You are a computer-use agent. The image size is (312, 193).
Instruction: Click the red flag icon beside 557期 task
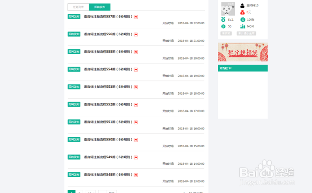136,17
